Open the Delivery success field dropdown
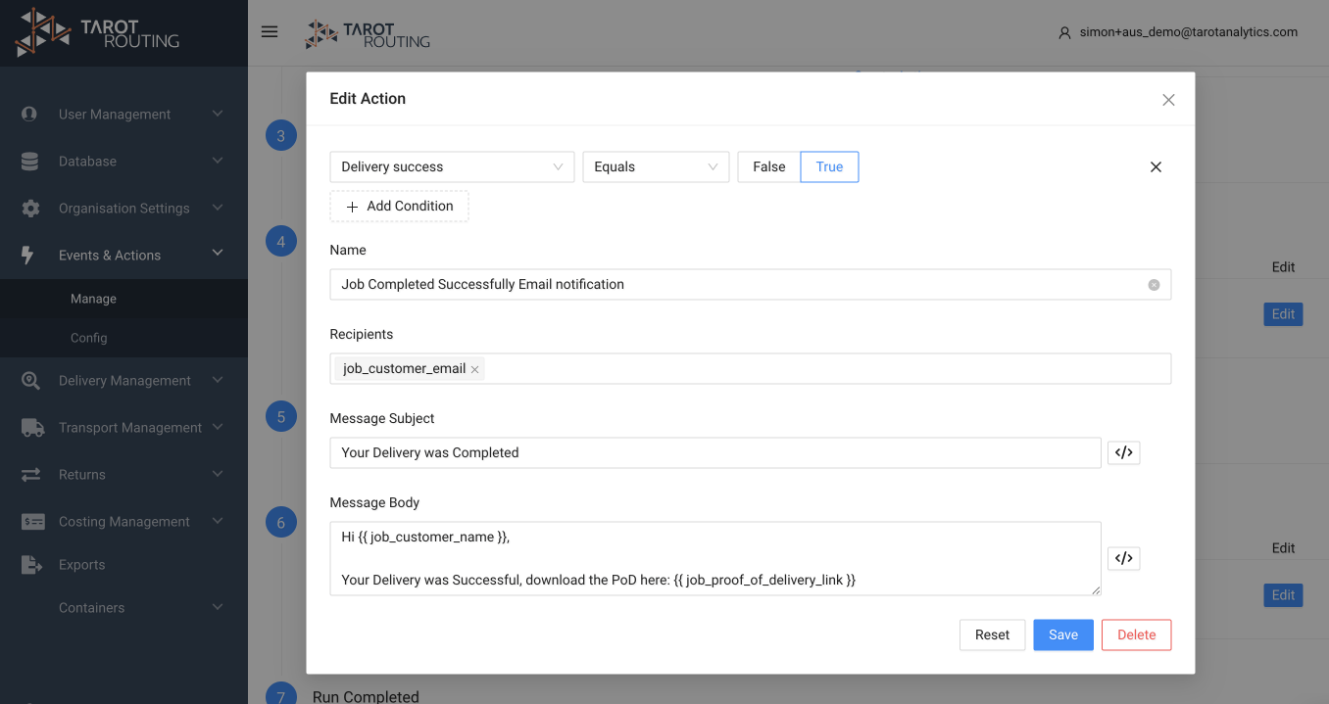Viewport: 1329px width, 704px height. click(x=452, y=166)
